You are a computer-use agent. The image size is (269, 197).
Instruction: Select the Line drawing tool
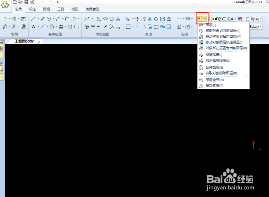pyautogui.click(x=33, y=19)
